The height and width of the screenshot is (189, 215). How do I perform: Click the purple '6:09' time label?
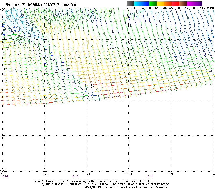pyautogui.click(x=5, y=176)
